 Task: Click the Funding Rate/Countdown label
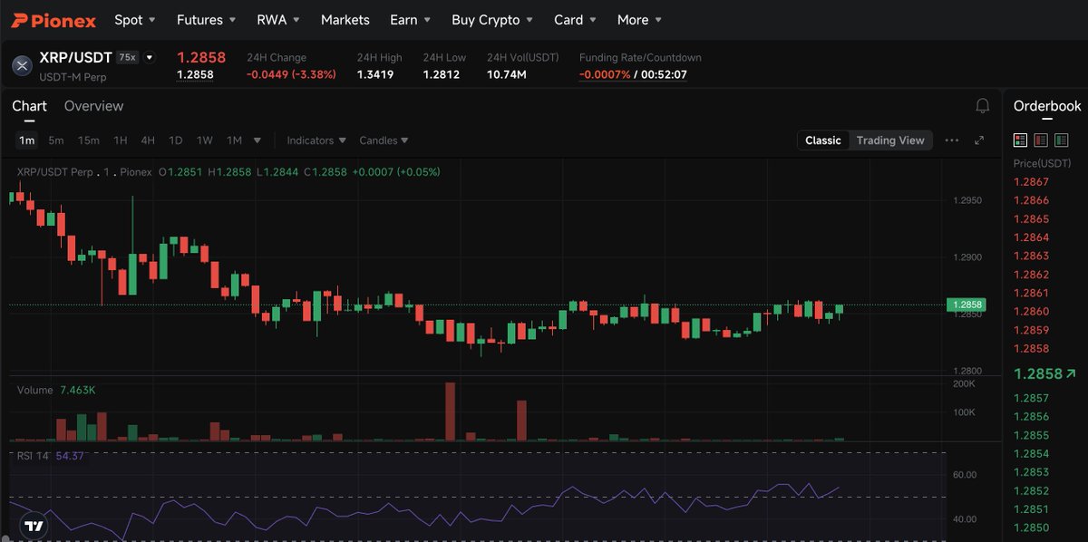(x=640, y=57)
